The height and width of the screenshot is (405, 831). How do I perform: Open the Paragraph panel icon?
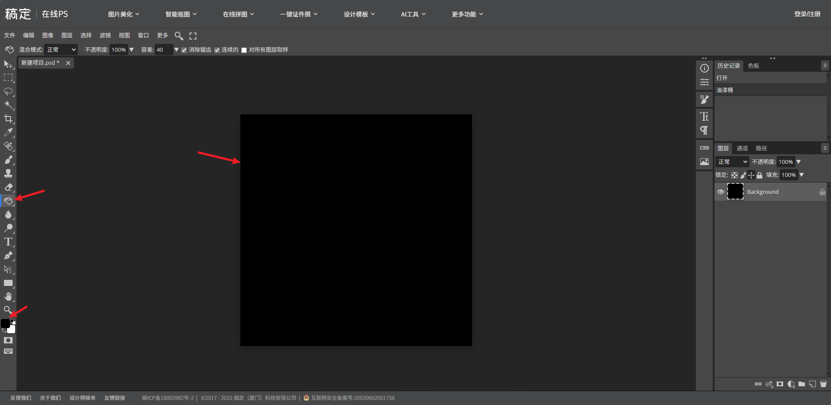point(705,130)
